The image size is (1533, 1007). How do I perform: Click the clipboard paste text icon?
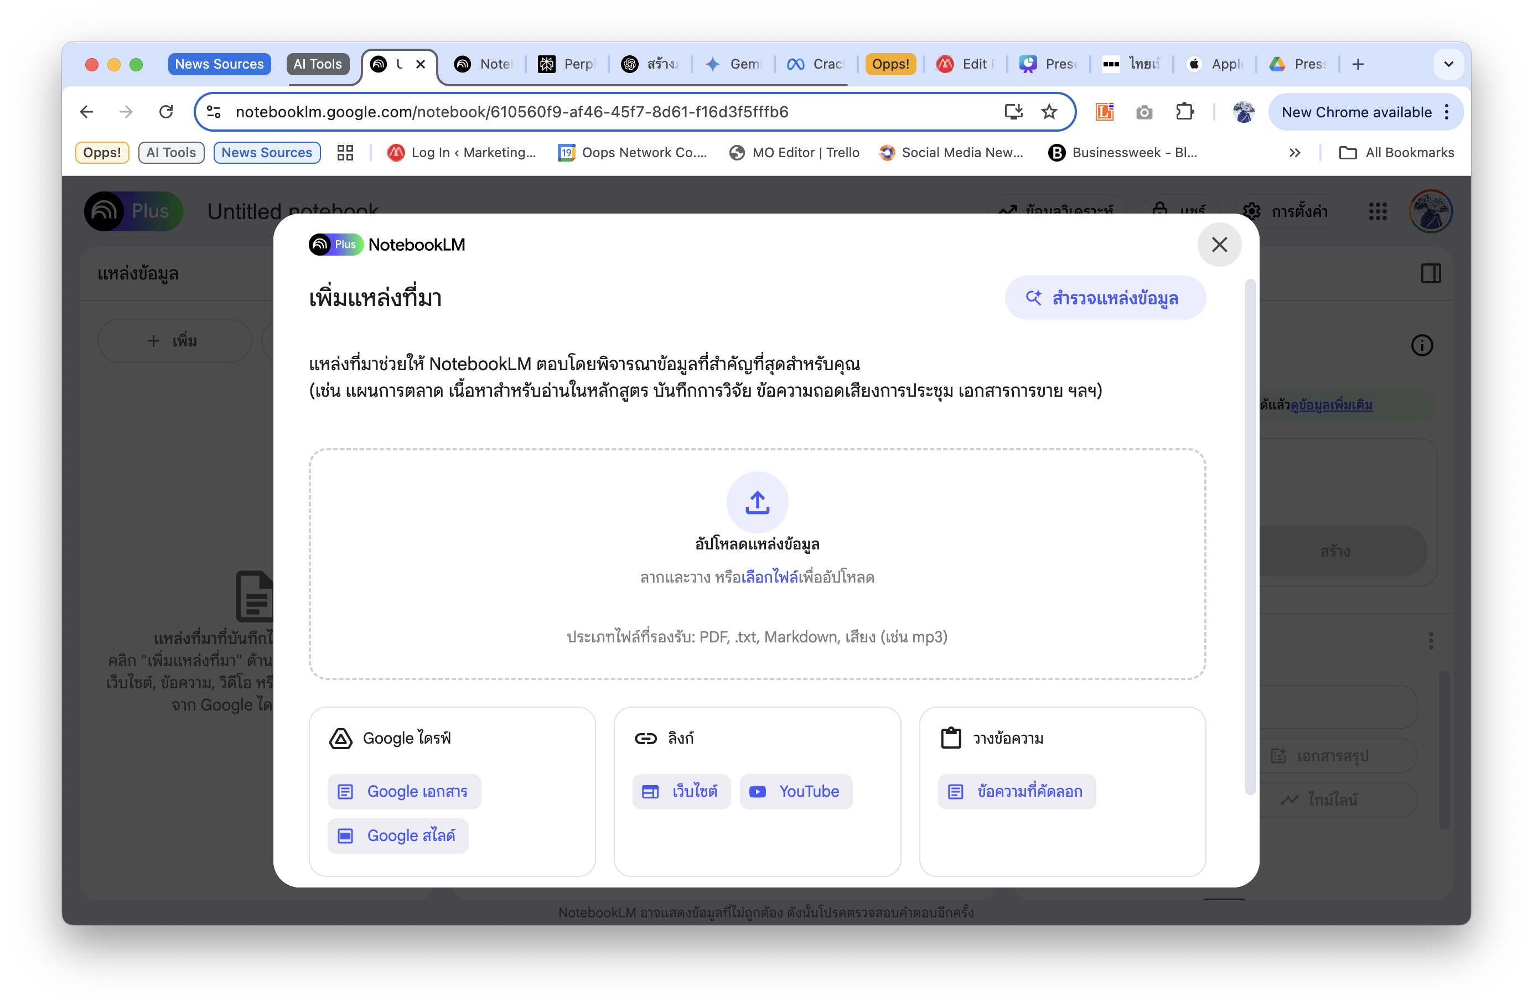[x=951, y=738]
